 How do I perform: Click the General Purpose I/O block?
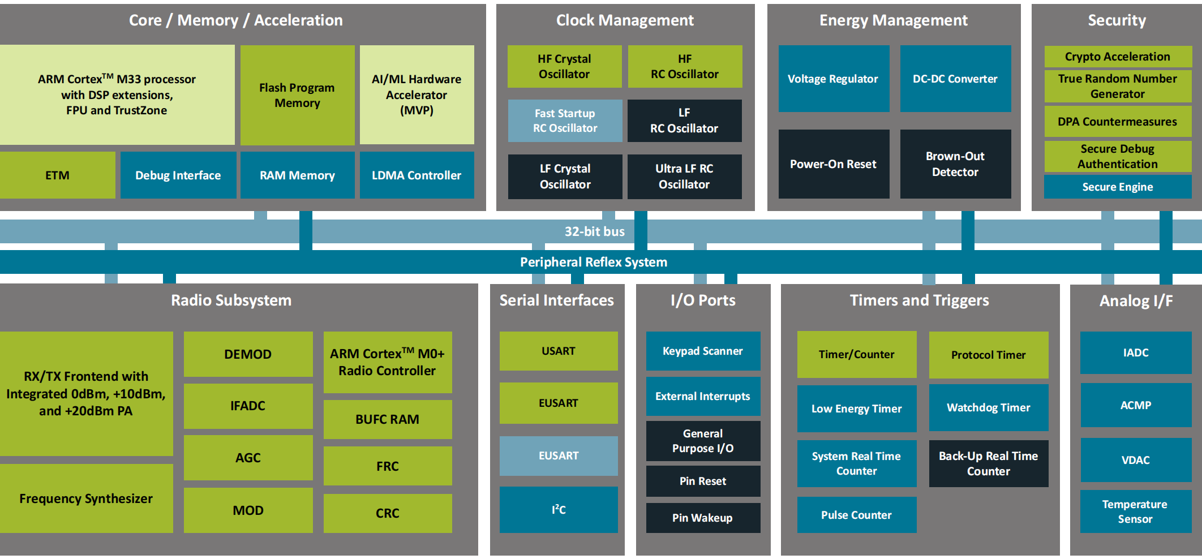click(x=703, y=441)
